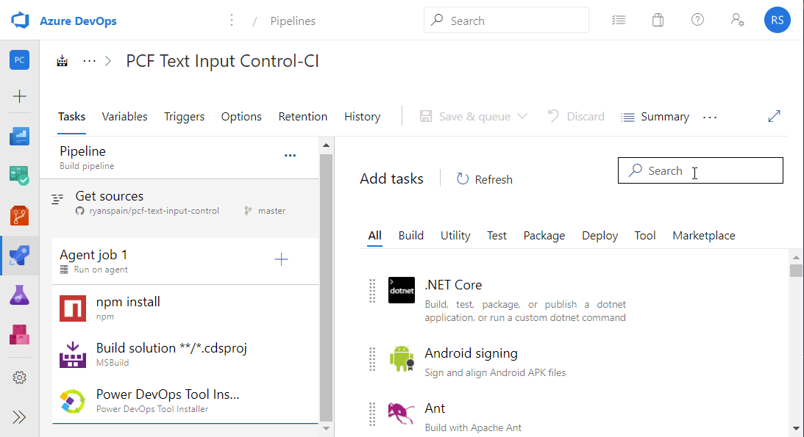
Task: Focus the top header Search box
Action: point(506,20)
